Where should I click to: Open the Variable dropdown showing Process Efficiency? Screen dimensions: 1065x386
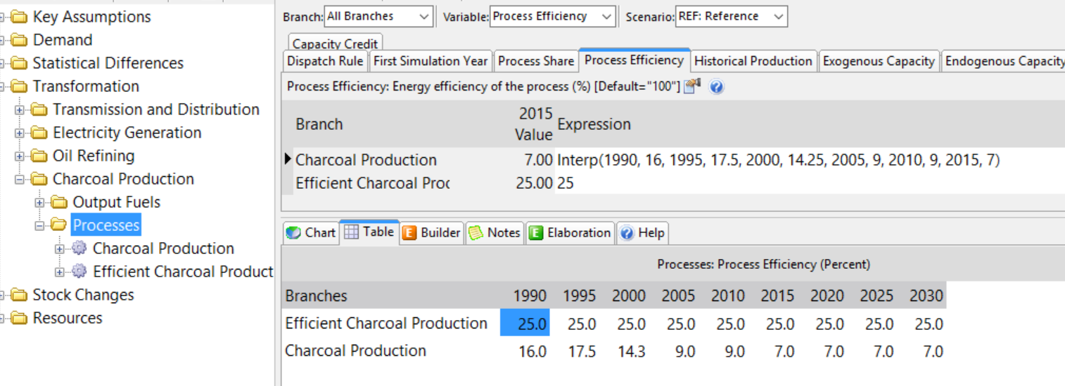(x=552, y=16)
